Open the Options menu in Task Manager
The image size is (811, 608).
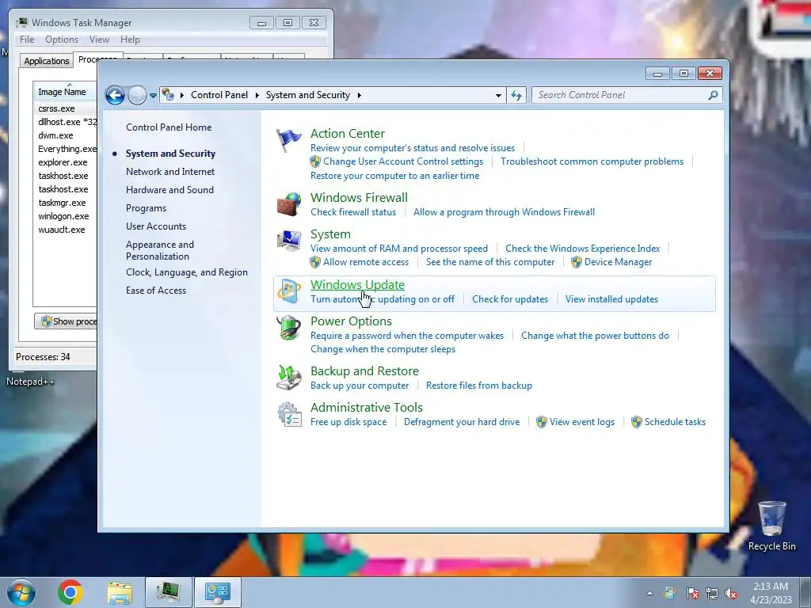(x=62, y=40)
